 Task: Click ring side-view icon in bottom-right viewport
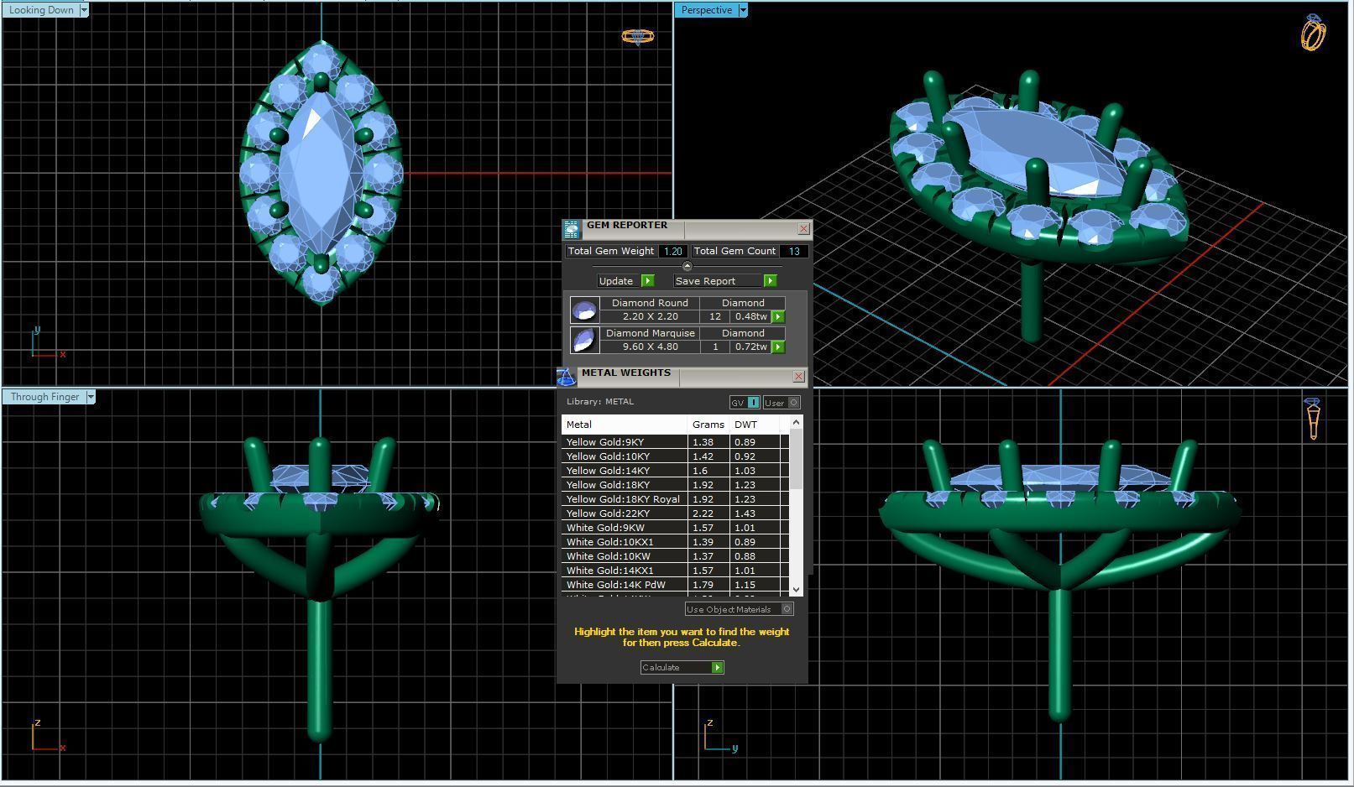[1313, 418]
